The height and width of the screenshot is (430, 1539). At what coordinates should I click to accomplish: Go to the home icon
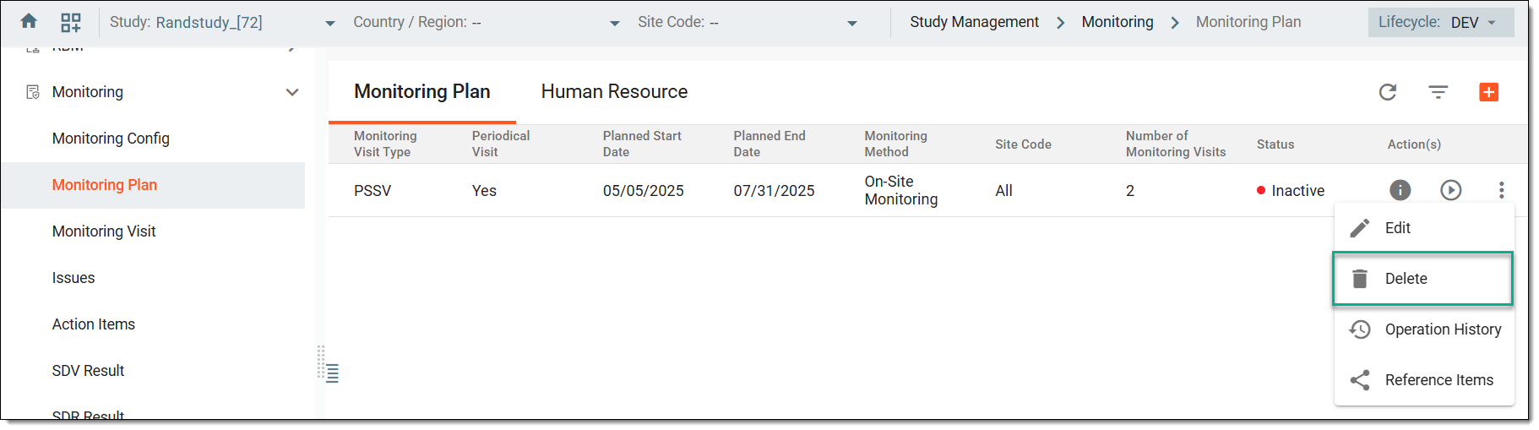(x=29, y=21)
